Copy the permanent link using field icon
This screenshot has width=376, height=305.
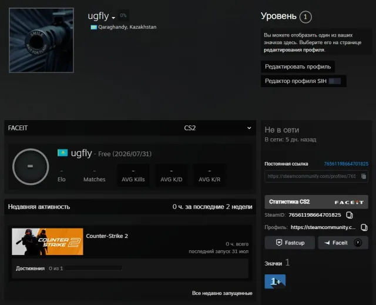pyautogui.click(x=364, y=176)
